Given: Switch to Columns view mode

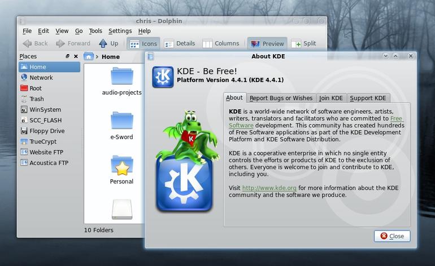Looking at the screenshot, I should (x=221, y=43).
